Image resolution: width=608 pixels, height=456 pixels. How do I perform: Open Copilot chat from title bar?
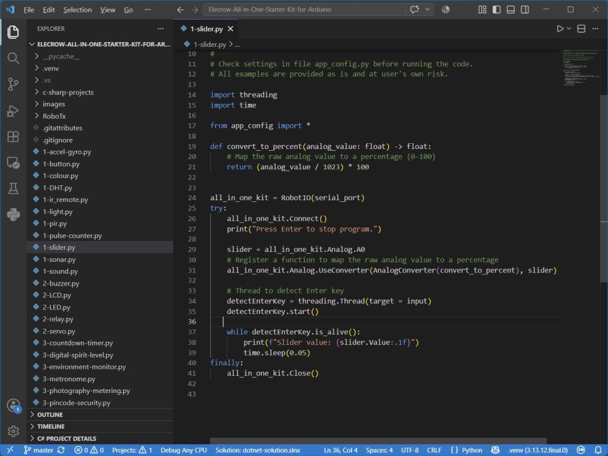click(x=414, y=9)
